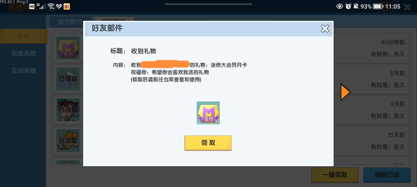Close the 好友邮件 dialog with the X
417x187 pixels.
(325, 29)
